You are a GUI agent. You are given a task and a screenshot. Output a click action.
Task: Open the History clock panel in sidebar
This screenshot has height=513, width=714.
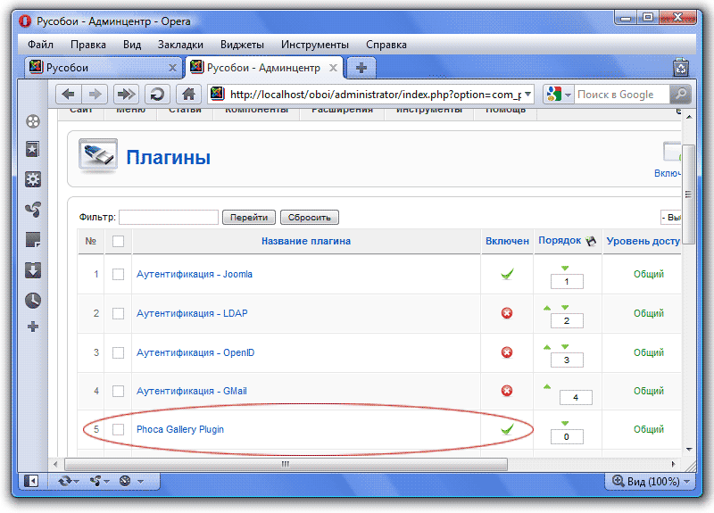point(33,300)
